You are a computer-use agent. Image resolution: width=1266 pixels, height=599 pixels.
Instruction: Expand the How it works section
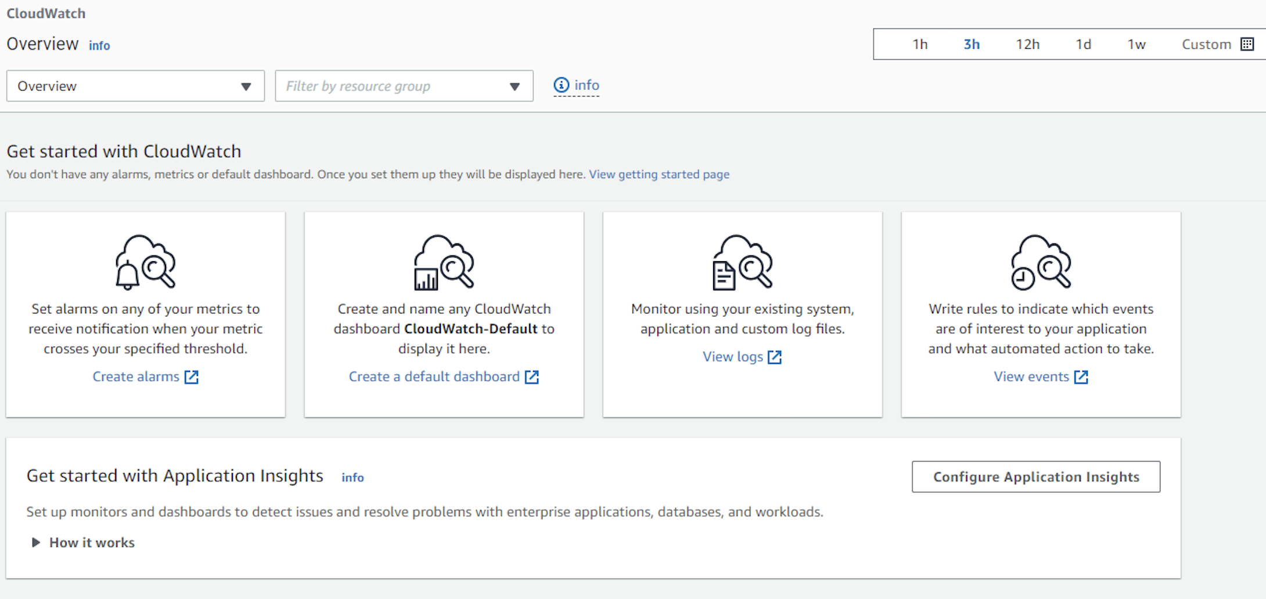pyautogui.click(x=36, y=543)
